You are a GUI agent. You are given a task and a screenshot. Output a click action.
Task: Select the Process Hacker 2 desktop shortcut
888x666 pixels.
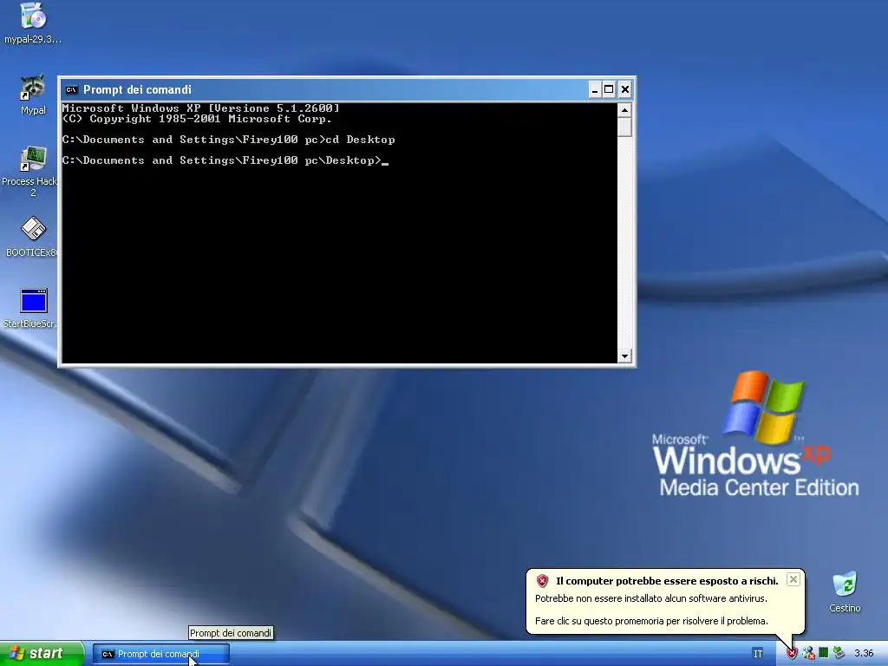coord(31,171)
